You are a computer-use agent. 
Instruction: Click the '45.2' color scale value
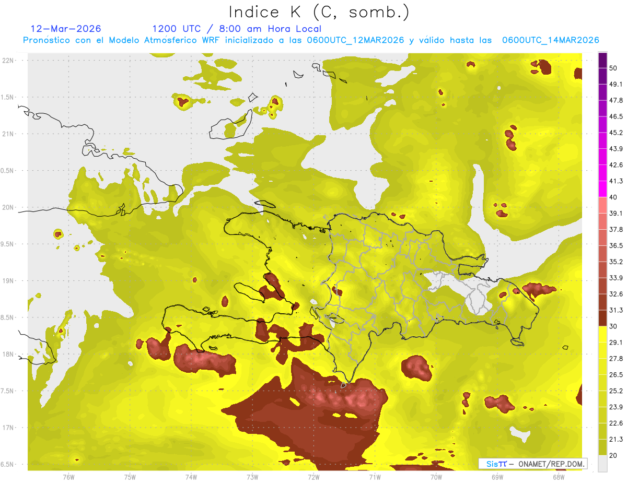pyautogui.click(x=616, y=133)
